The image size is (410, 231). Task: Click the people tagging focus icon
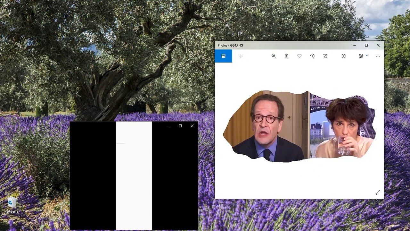343,56
